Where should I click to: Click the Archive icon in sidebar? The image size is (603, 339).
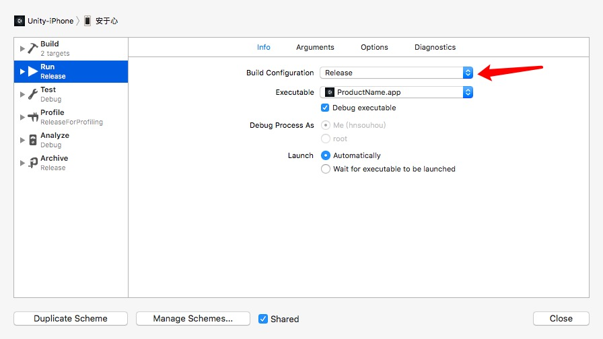pyautogui.click(x=32, y=163)
